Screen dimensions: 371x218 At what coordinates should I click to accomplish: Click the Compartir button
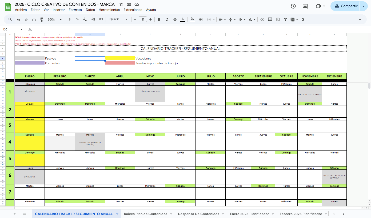[x=346, y=6]
